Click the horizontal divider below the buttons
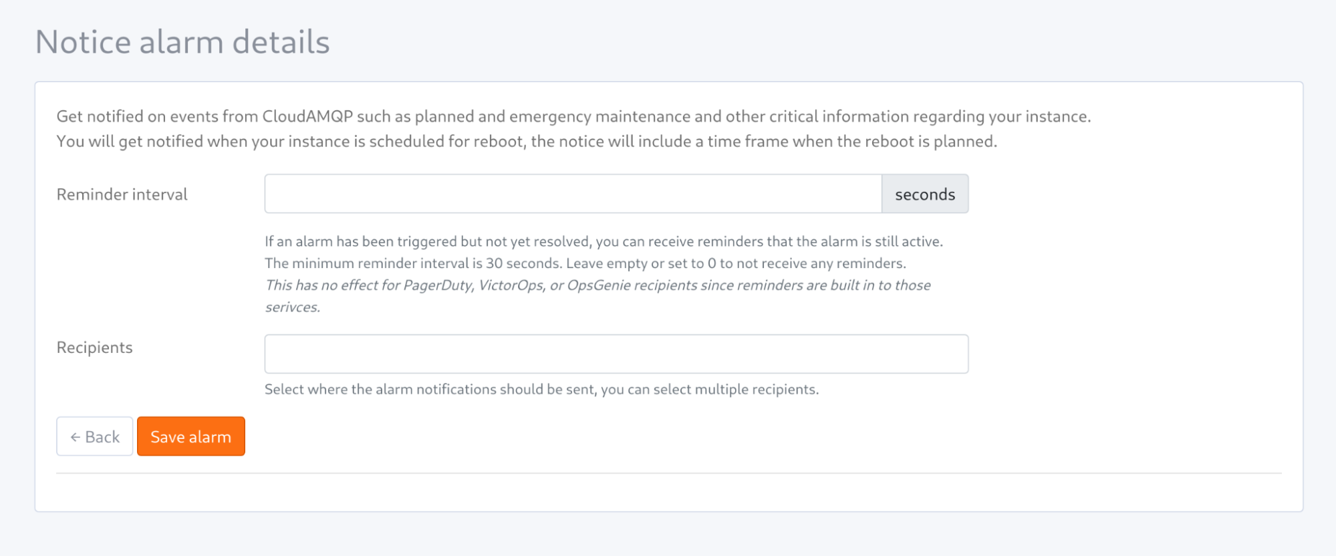This screenshot has width=1336, height=556. [x=669, y=473]
